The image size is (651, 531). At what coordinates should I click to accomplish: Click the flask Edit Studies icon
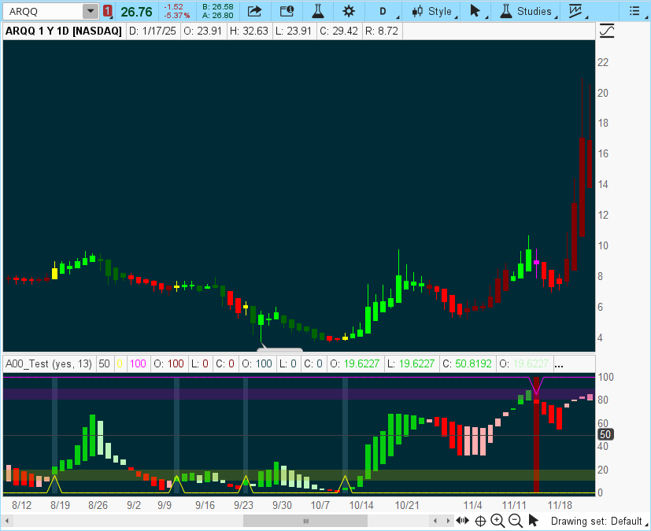318,11
